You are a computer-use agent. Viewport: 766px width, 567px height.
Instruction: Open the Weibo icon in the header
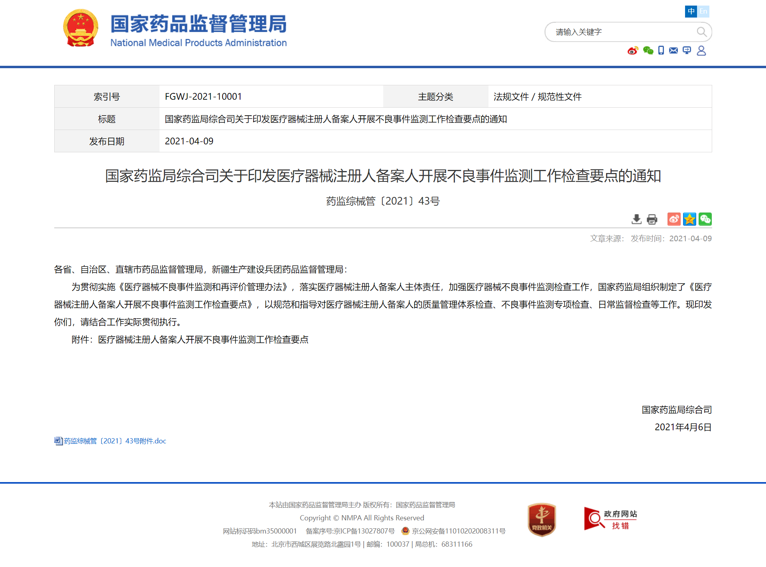(632, 51)
